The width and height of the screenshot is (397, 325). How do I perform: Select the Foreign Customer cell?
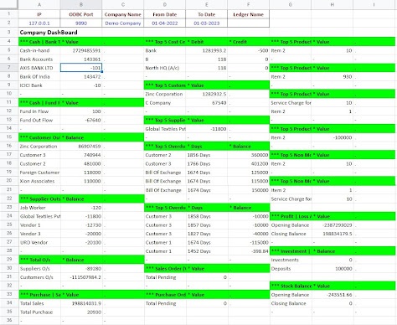click(x=39, y=173)
